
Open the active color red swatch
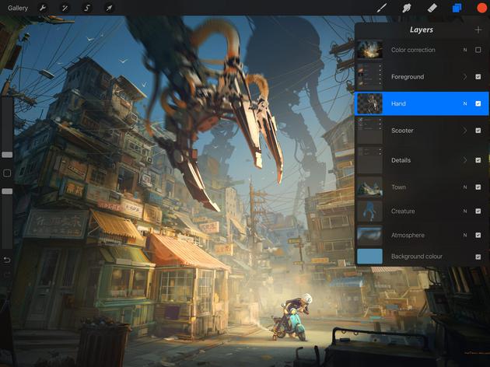click(481, 8)
